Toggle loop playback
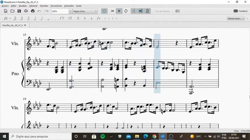 126,11
